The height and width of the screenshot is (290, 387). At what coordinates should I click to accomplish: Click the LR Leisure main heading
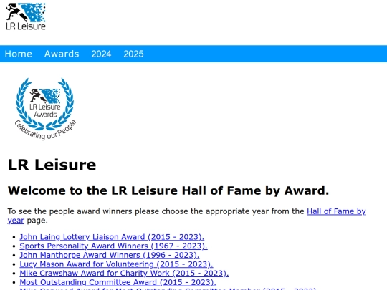tap(52, 165)
